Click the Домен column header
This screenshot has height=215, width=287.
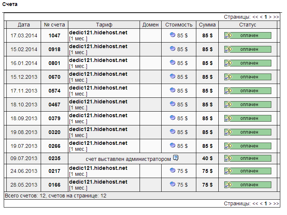point(150,25)
